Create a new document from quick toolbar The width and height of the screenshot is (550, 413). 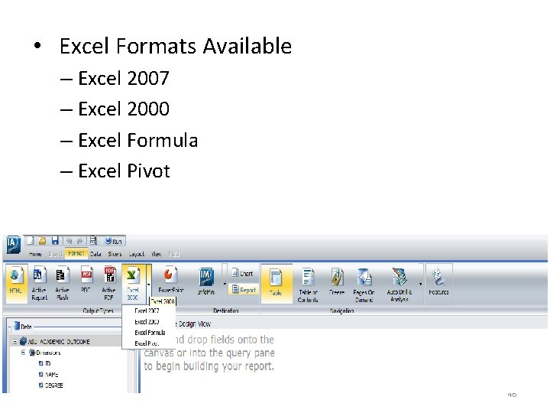pyautogui.click(x=31, y=241)
